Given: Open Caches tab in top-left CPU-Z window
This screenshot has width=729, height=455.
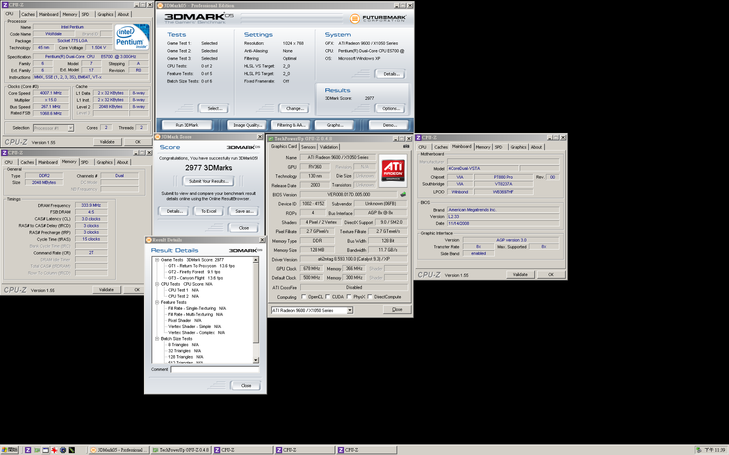Looking at the screenshot, I should pos(28,15).
